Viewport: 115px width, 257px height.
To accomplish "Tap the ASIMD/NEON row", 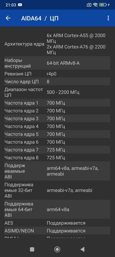I will [57, 231].
